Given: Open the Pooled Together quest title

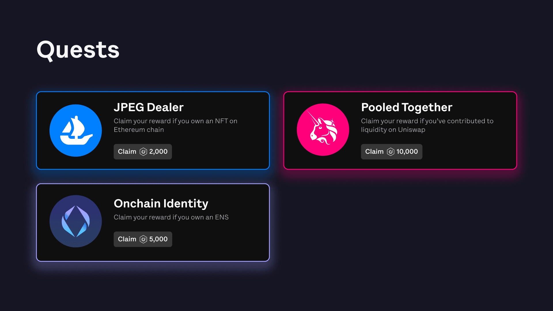Looking at the screenshot, I should coord(407,107).
